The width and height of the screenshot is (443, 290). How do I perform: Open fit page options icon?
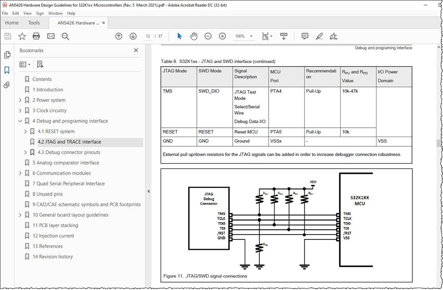click(267, 36)
